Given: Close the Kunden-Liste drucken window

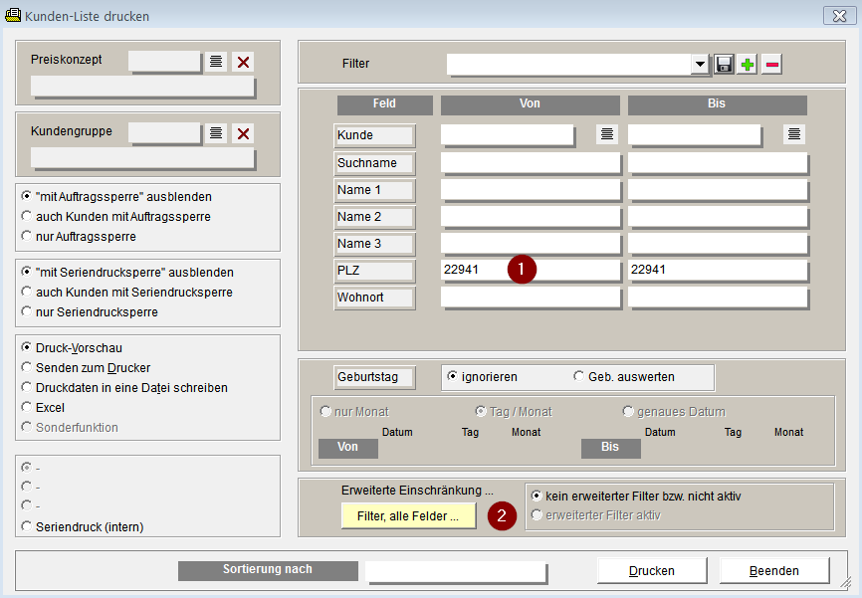Looking at the screenshot, I should (839, 16).
